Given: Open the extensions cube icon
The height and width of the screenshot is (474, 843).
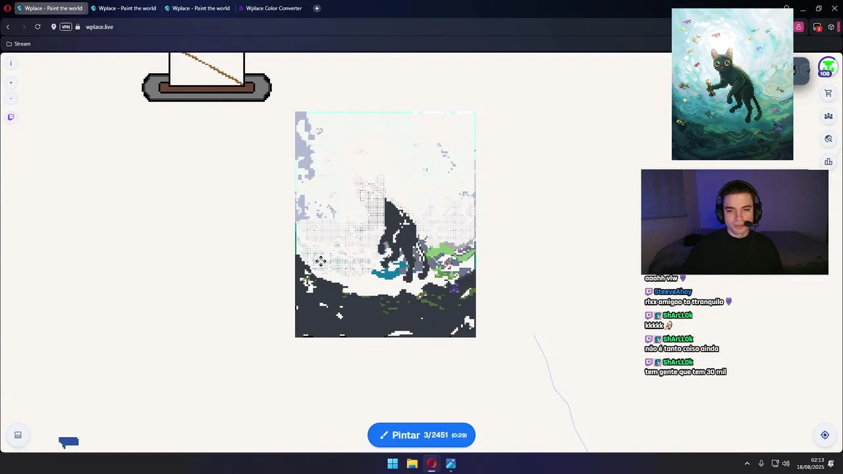Looking at the screenshot, I should point(831,27).
